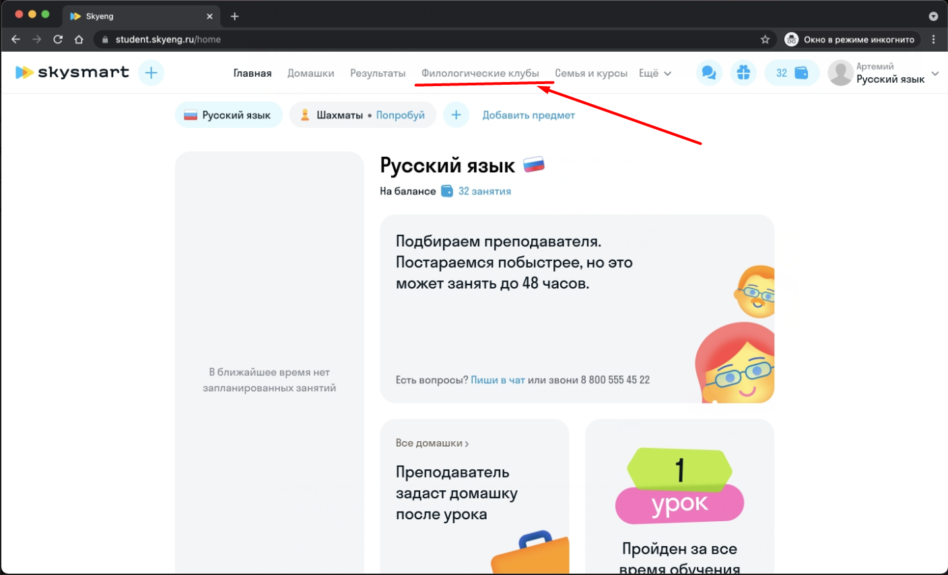
Task: Reload the page
Action: pos(58,39)
